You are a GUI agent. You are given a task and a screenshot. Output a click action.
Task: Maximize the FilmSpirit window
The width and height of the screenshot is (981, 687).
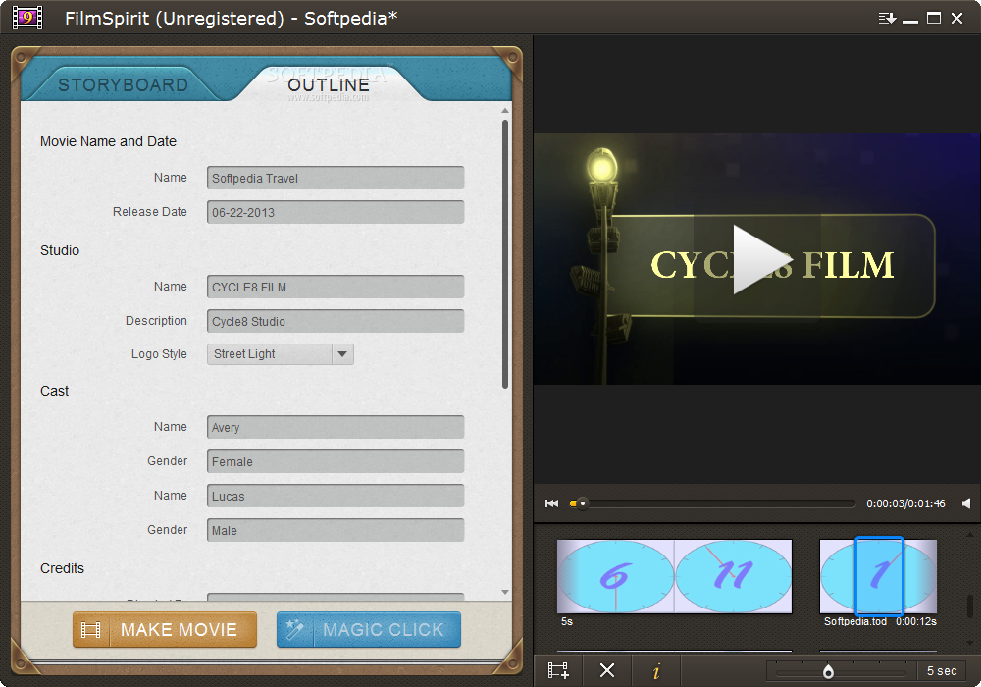(934, 18)
